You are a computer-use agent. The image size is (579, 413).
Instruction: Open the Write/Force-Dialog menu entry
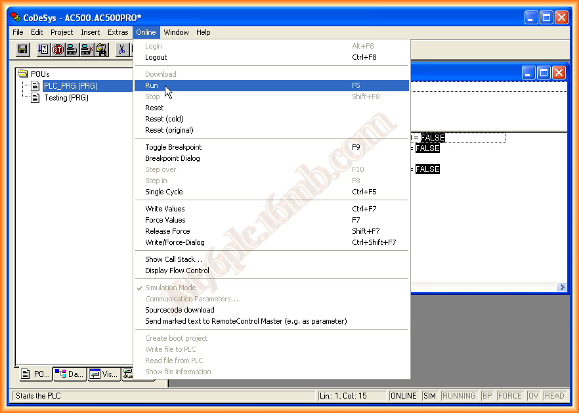point(175,242)
